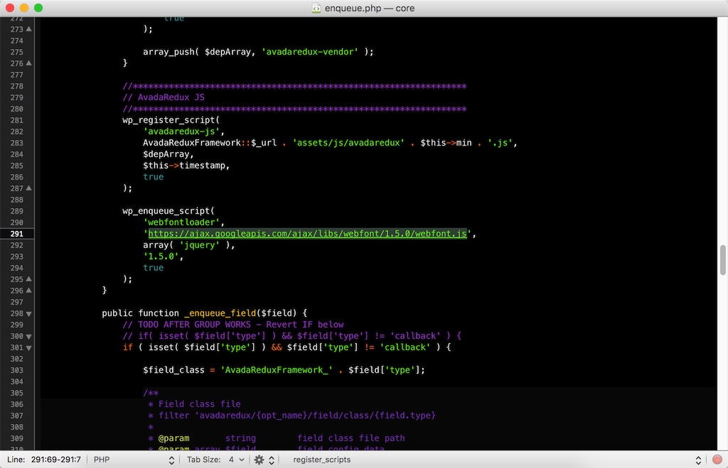The width and height of the screenshot is (728, 468).
Task: Open the PHP language selector dropdown
Action: [x=134, y=459]
